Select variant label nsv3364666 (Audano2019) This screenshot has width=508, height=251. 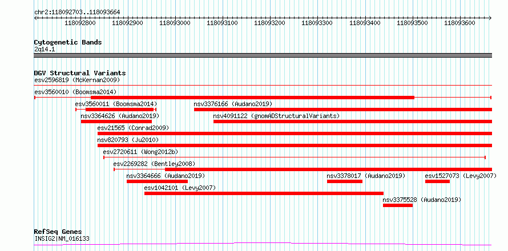pyautogui.click(x=166, y=176)
